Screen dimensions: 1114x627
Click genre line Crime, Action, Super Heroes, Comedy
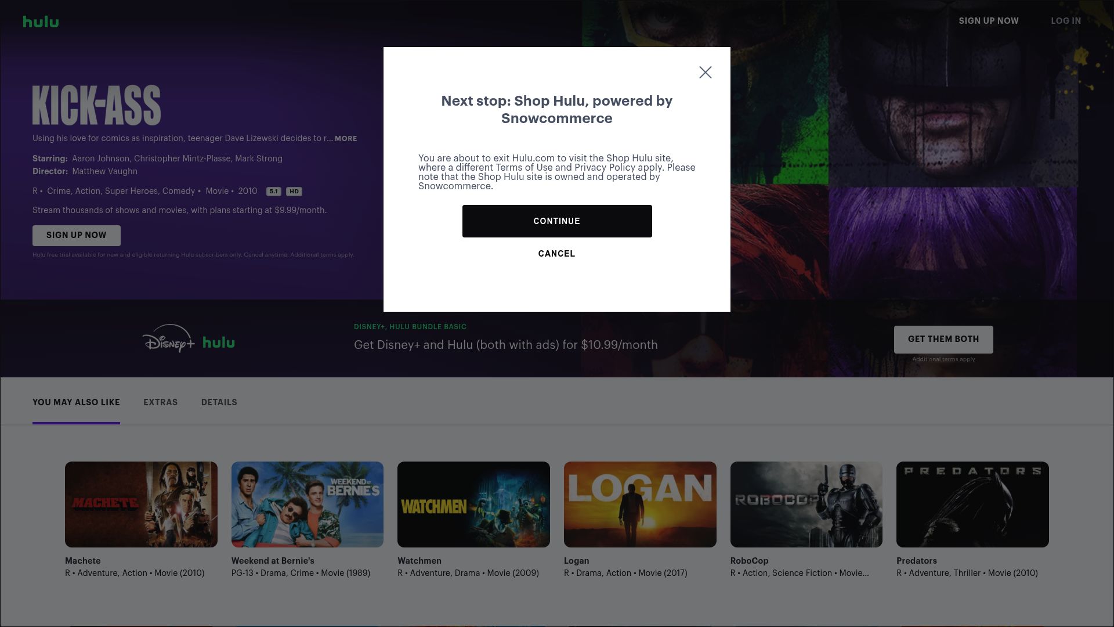pyautogui.click(x=121, y=191)
